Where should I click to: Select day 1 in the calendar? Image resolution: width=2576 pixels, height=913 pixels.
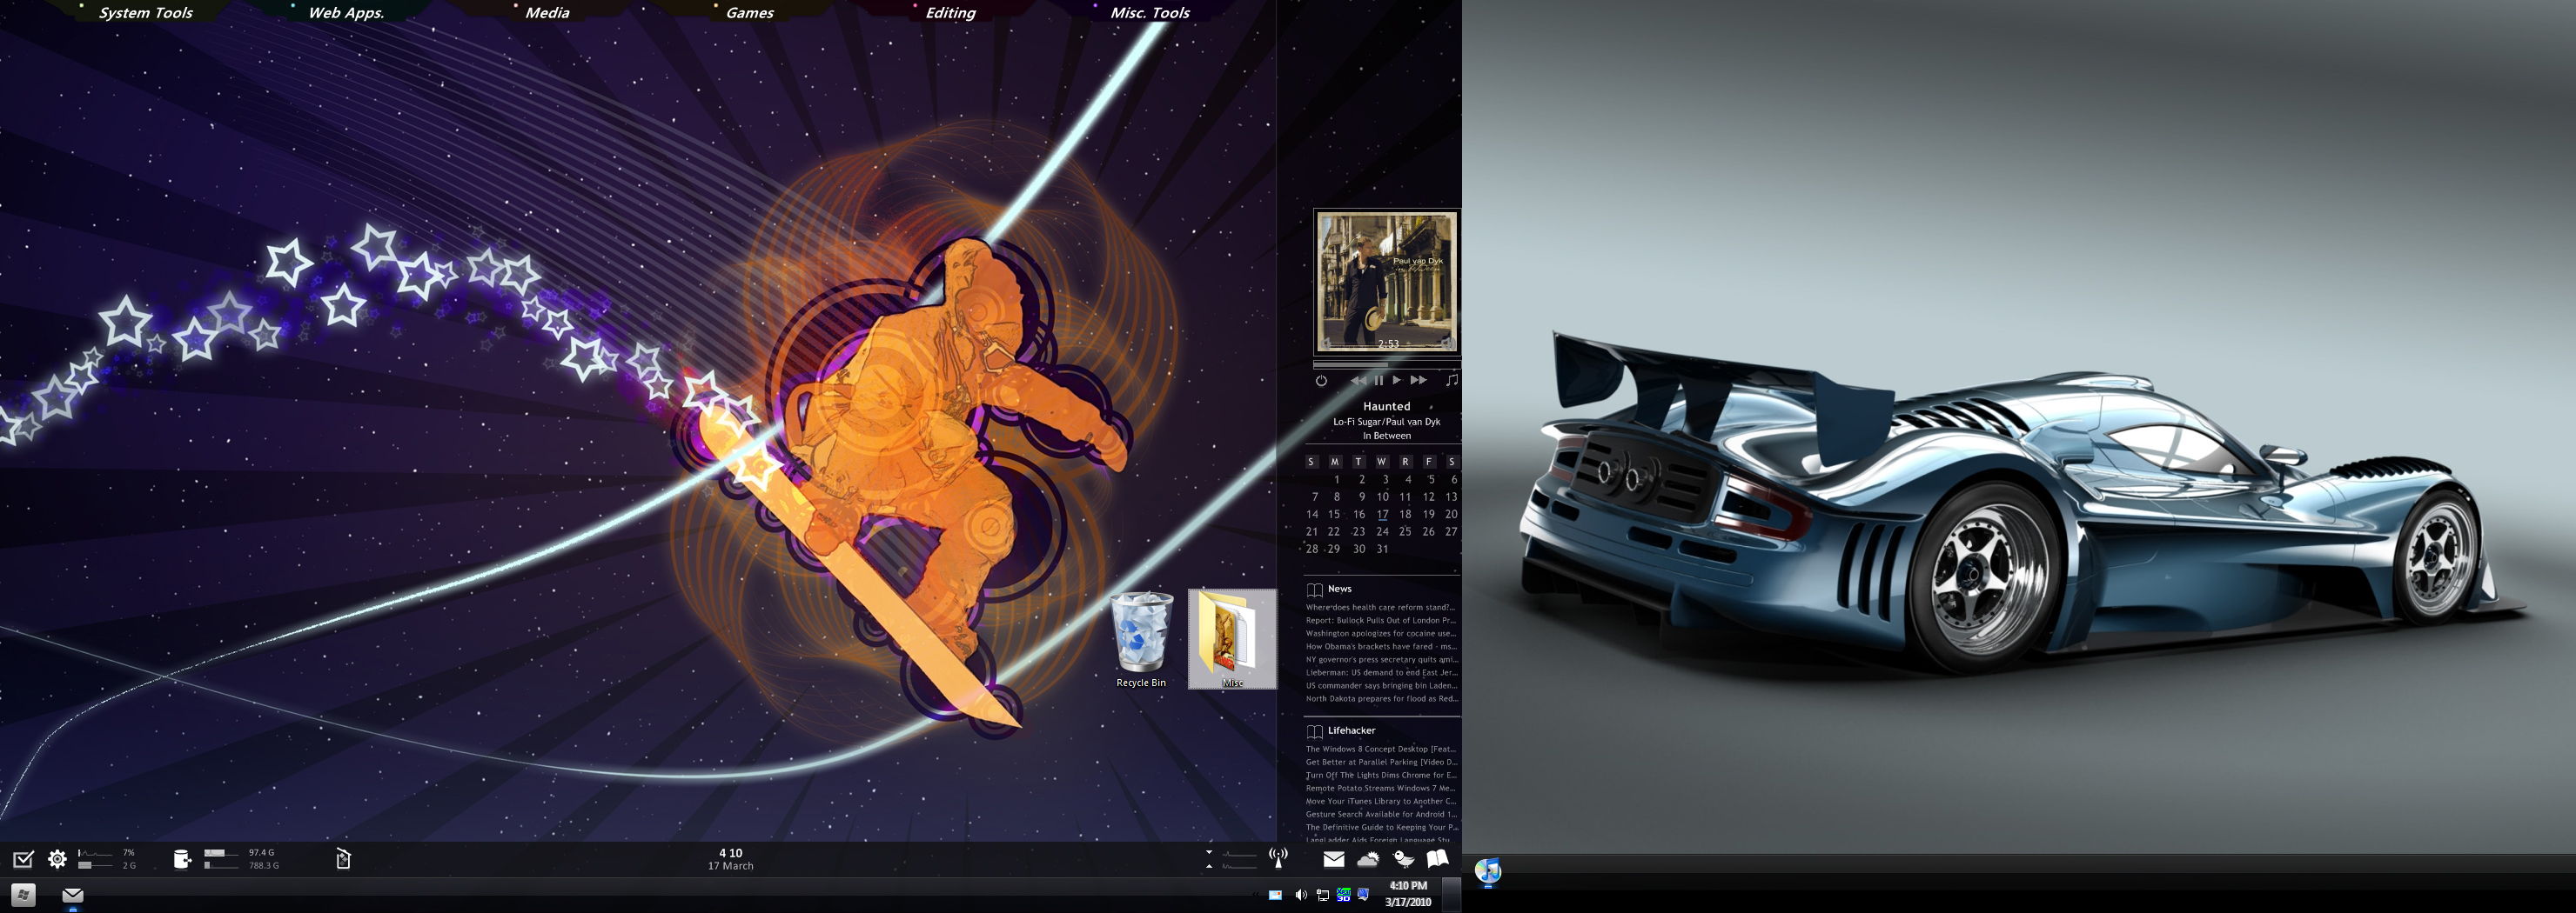coord(1336,479)
